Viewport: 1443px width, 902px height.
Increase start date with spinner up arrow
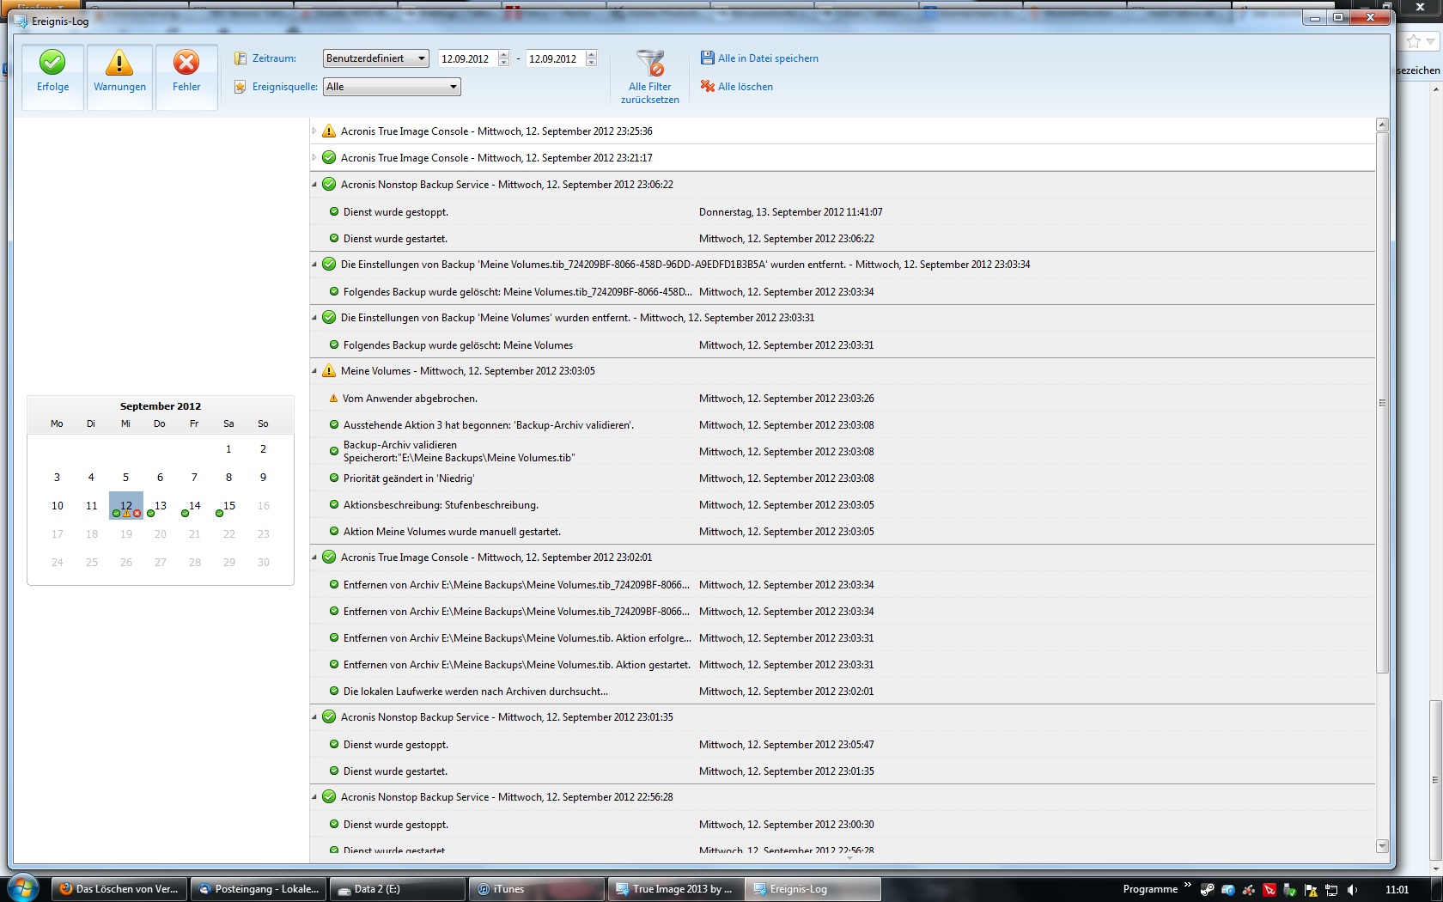click(504, 54)
